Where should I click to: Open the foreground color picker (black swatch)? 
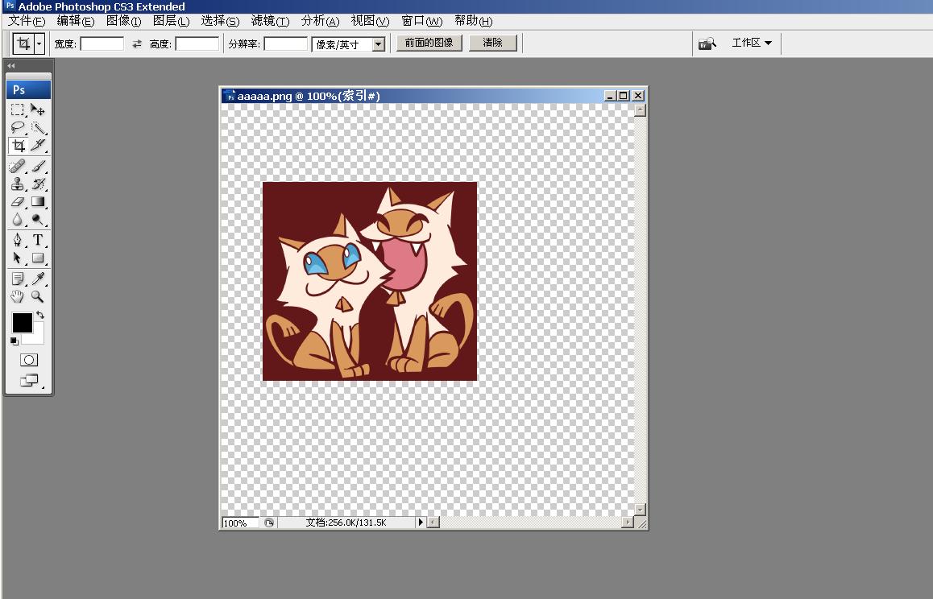(22, 322)
